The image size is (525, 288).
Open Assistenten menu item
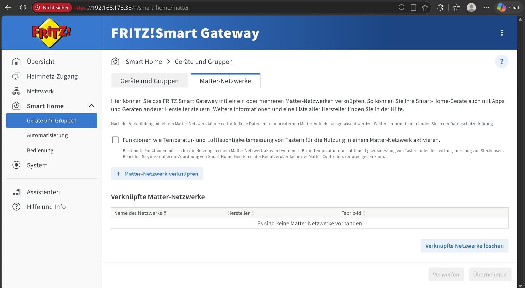pyautogui.click(x=43, y=192)
